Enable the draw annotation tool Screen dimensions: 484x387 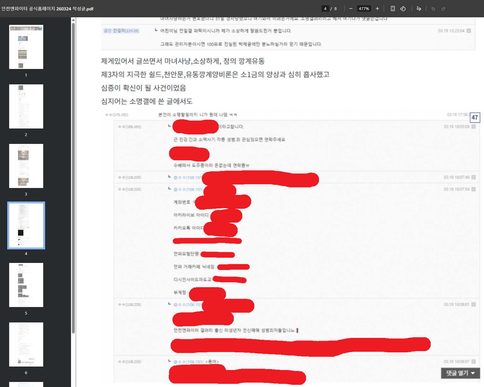419,9
